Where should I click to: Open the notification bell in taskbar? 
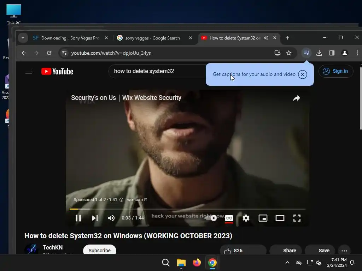(352, 263)
